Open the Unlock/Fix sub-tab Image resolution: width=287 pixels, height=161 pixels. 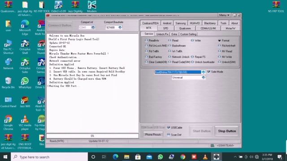pyautogui.click(x=162, y=34)
